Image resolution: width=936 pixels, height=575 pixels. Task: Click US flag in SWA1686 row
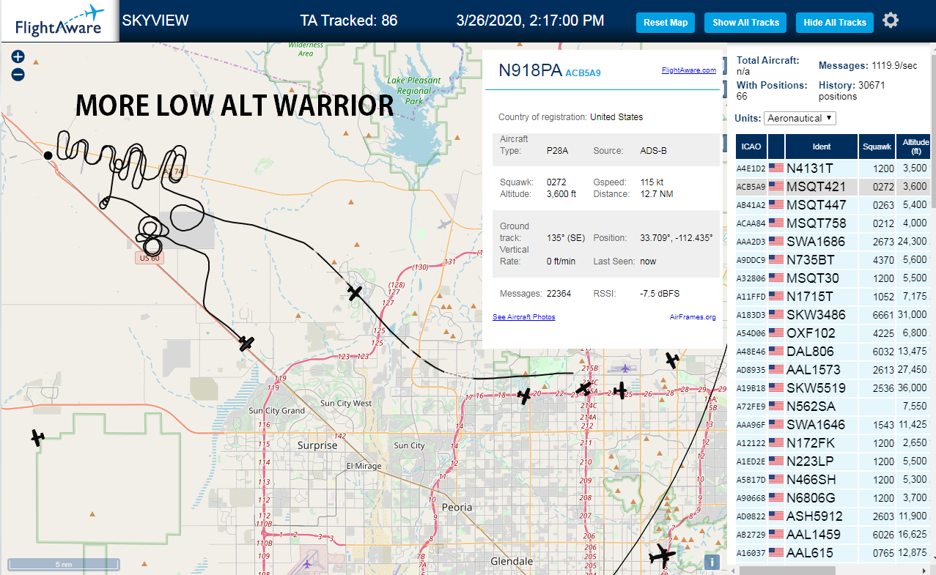775,242
